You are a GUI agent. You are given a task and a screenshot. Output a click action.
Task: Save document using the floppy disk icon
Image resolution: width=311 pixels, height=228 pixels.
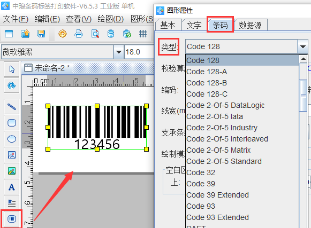pos(41,34)
